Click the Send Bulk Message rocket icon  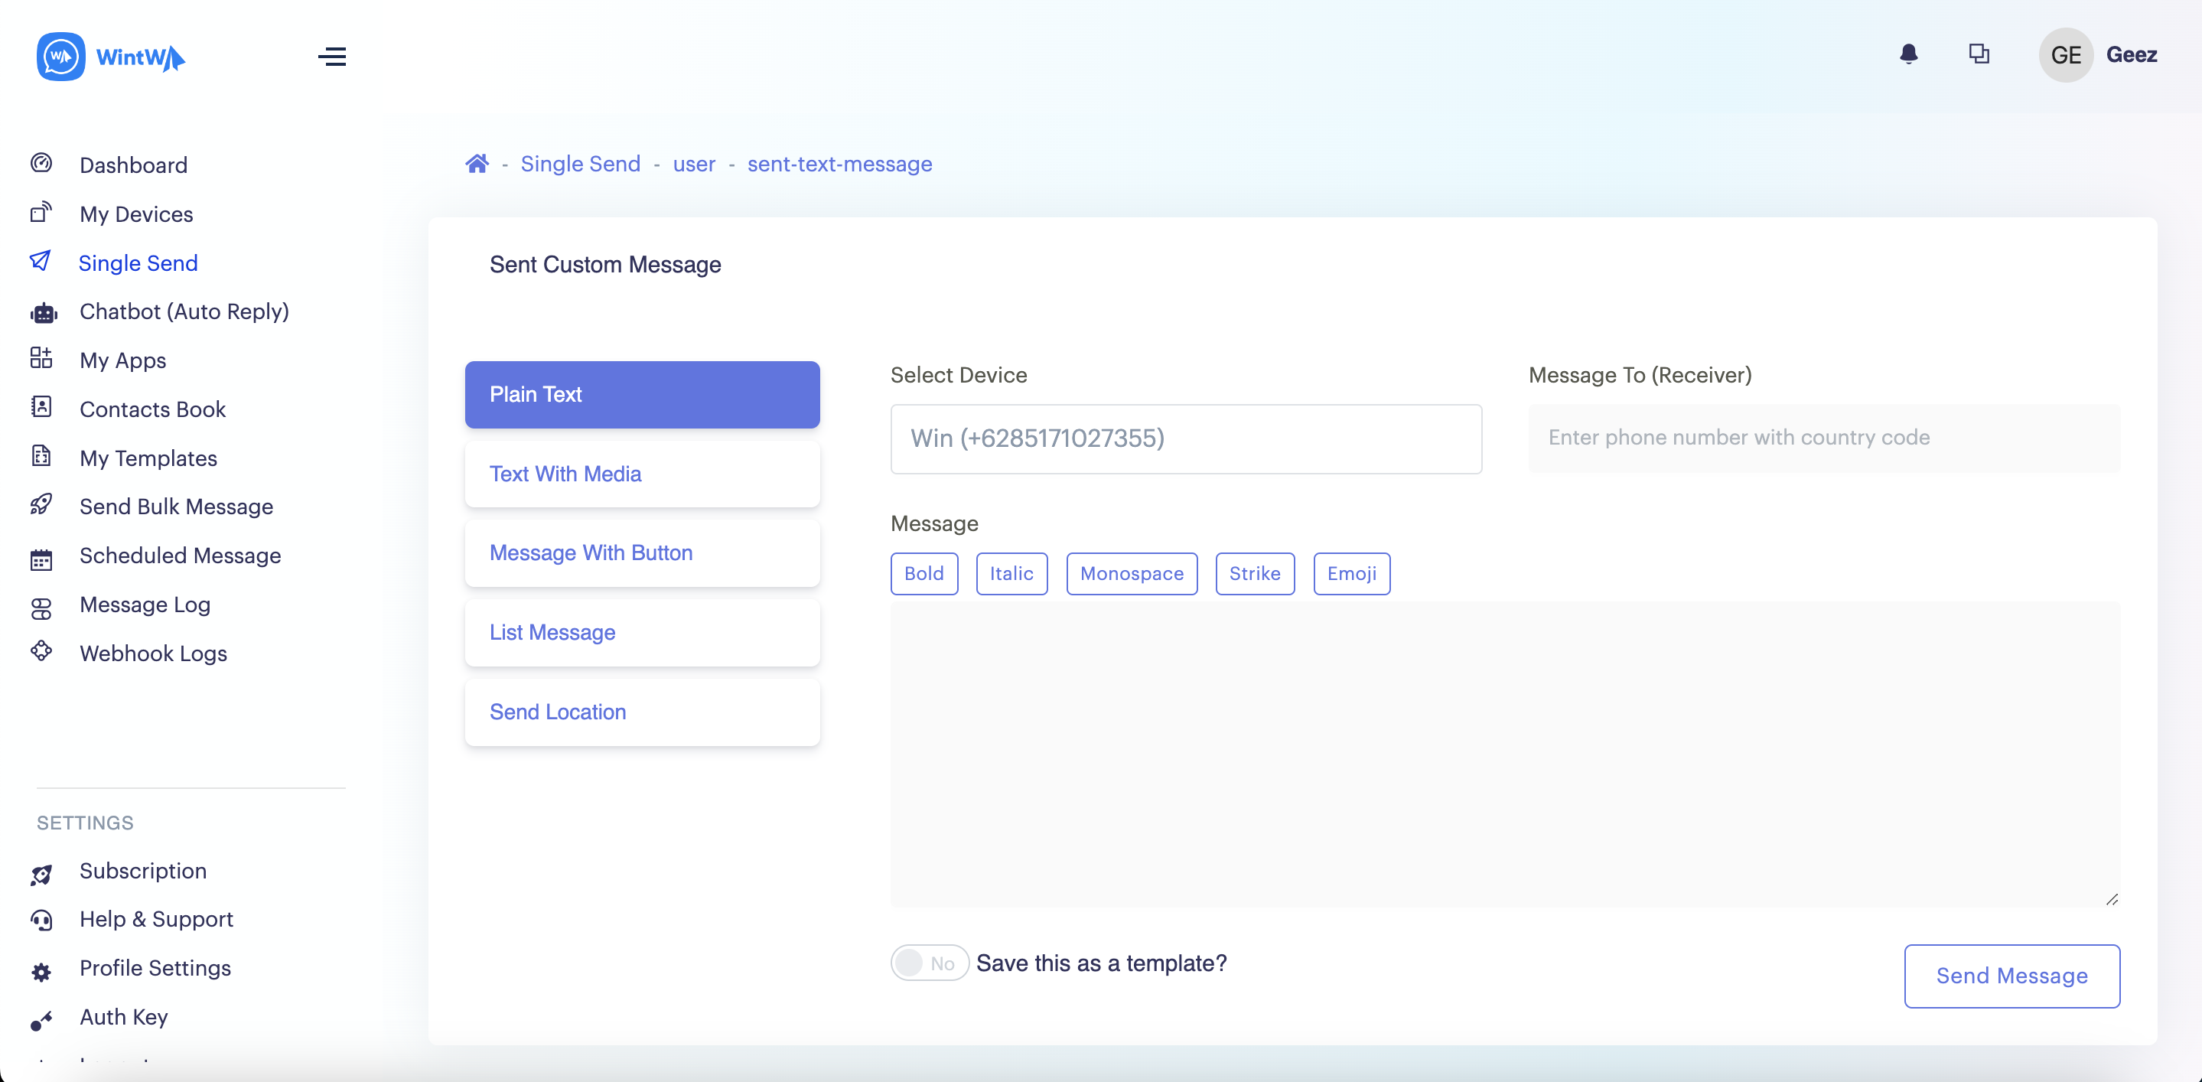(41, 505)
